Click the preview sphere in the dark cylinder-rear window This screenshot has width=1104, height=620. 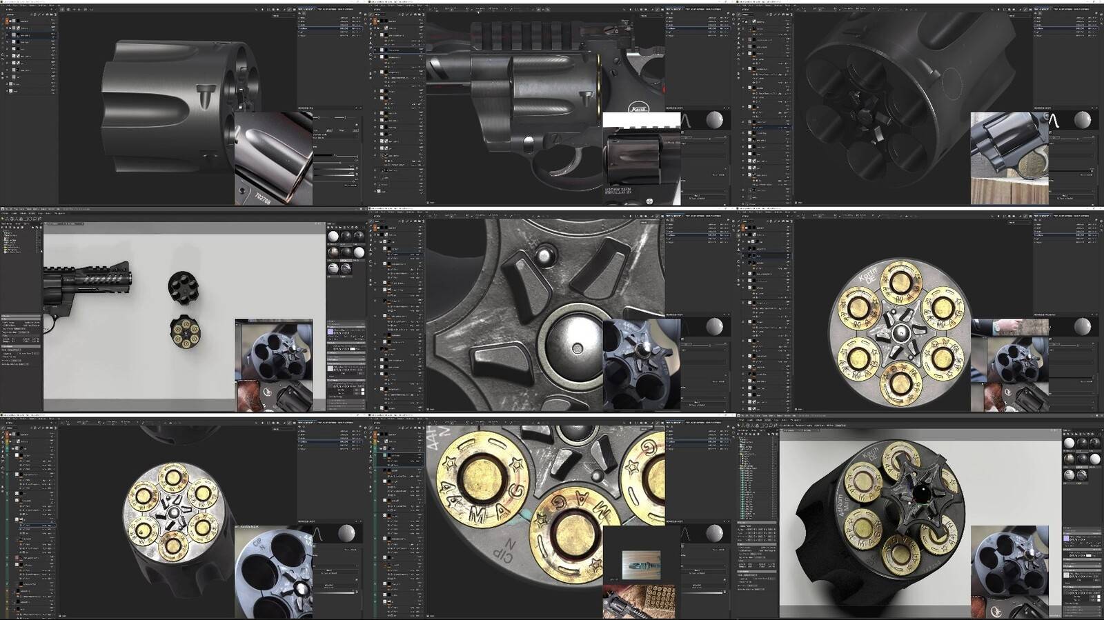coord(1083,120)
